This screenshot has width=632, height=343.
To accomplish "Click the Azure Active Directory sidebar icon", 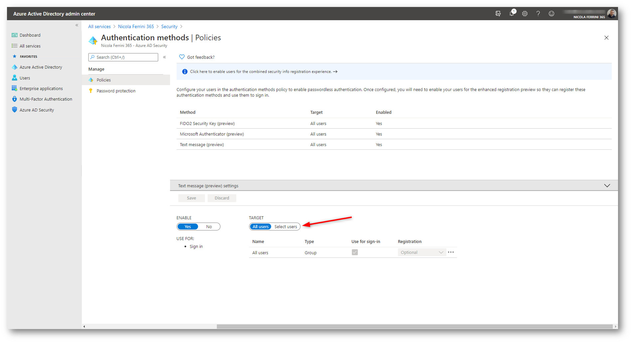I will tap(14, 67).
